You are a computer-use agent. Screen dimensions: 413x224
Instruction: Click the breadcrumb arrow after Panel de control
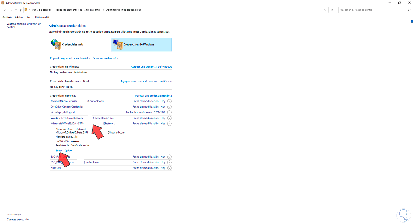53,10
